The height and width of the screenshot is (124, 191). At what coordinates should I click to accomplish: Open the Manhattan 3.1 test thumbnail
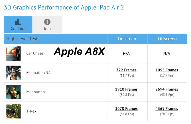tap(13, 73)
